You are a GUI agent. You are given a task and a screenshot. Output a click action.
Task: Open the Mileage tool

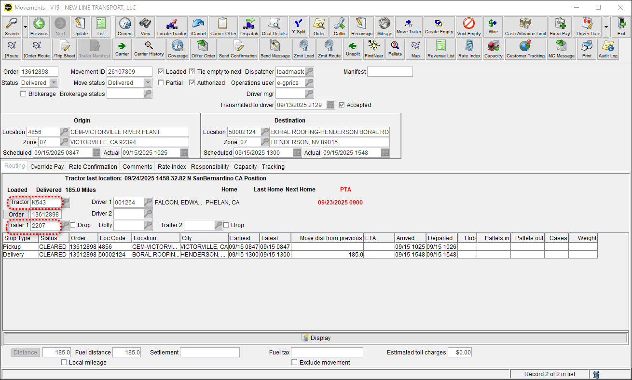tap(384, 27)
